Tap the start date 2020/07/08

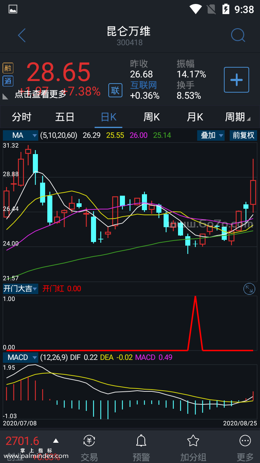pos(20,423)
